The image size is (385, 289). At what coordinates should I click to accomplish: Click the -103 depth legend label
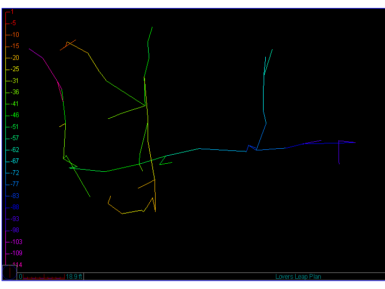(x=17, y=242)
